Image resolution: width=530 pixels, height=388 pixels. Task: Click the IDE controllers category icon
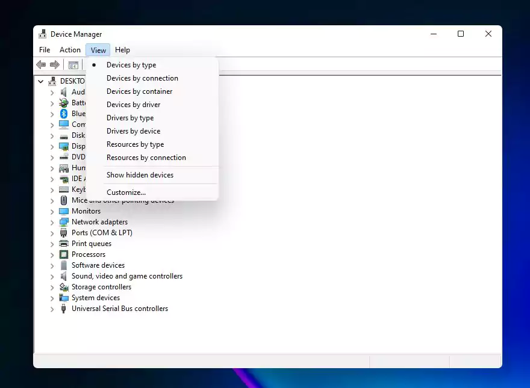pyautogui.click(x=64, y=179)
